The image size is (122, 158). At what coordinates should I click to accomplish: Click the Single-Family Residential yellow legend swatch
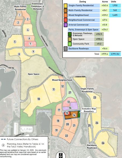(66, 6)
